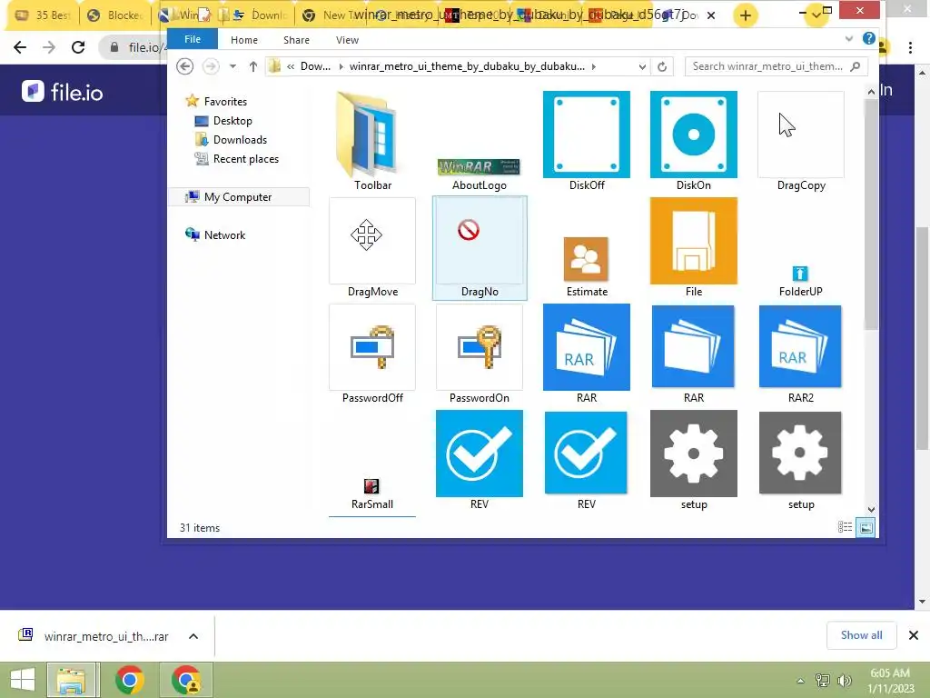
Task: Select the PasswordOn key icon
Action: 480,354
